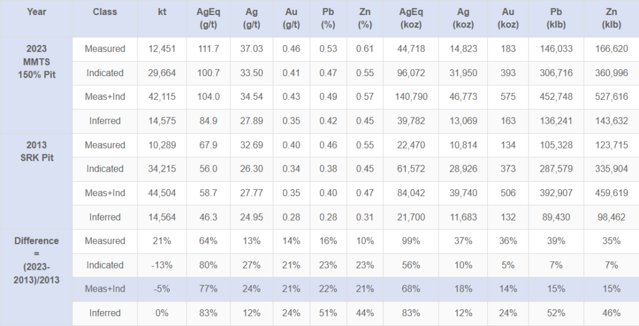
Task: Click the Class column header
Action: tap(105, 12)
